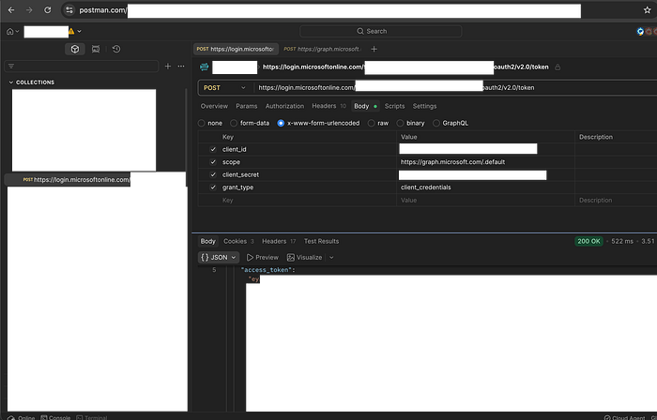This screenshot has height=420, width=657.
Task: Go back with the browser back arrow
Action: click(11, 10)
